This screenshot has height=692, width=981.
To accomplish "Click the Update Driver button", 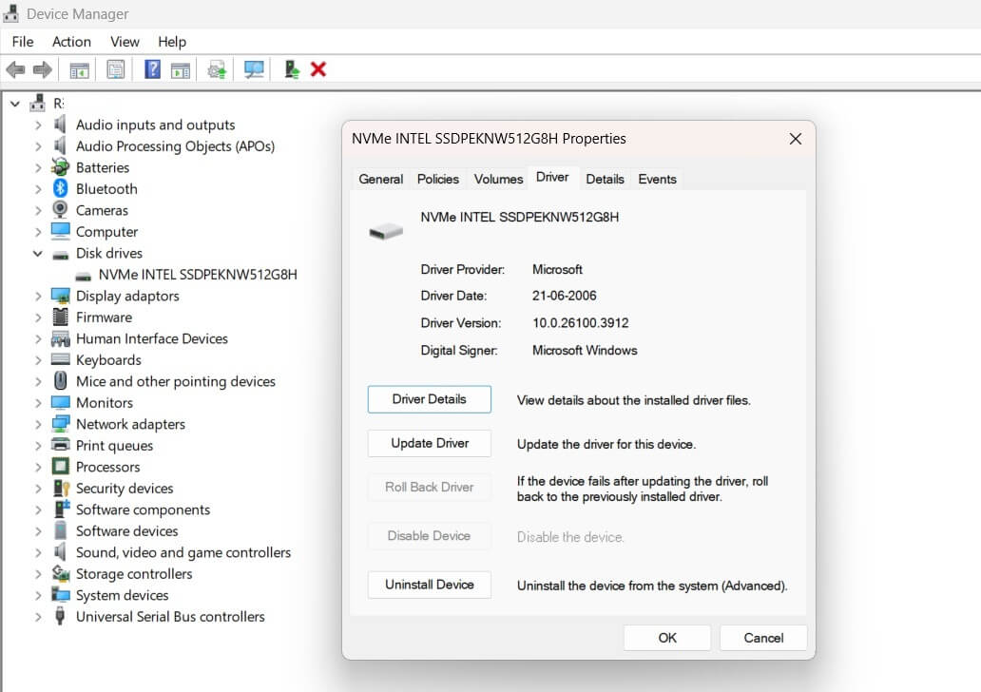I will 429,443.
